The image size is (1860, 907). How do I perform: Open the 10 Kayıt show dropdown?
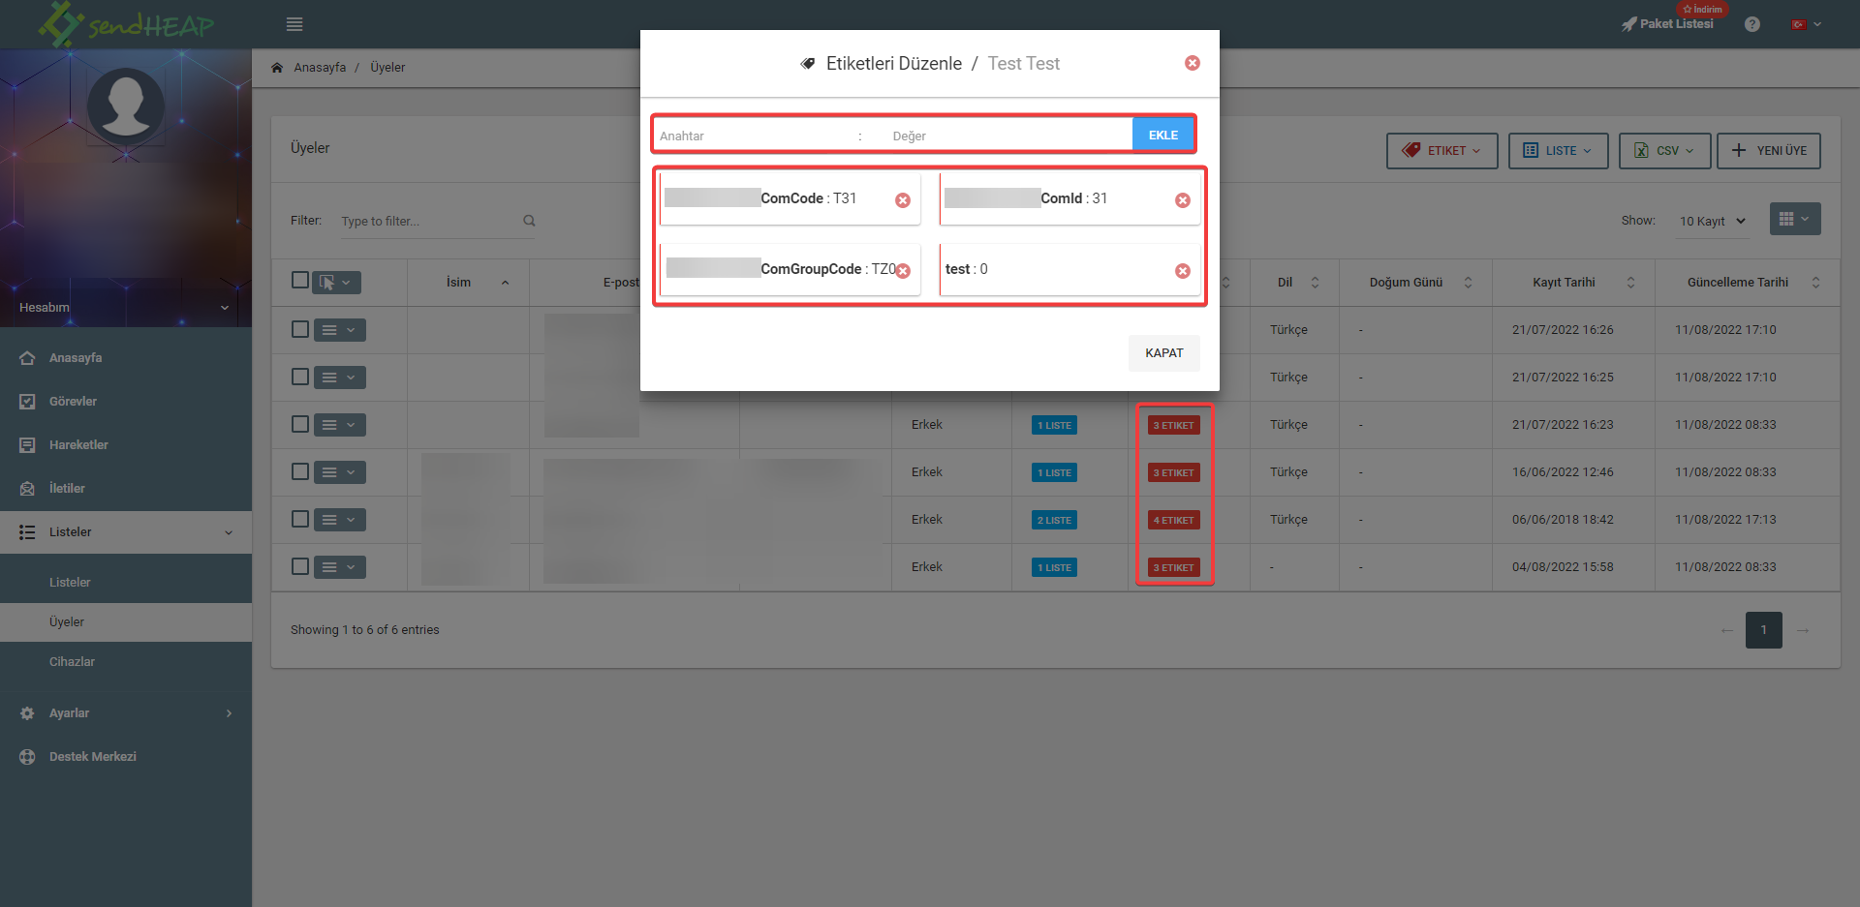point(1712,222)
